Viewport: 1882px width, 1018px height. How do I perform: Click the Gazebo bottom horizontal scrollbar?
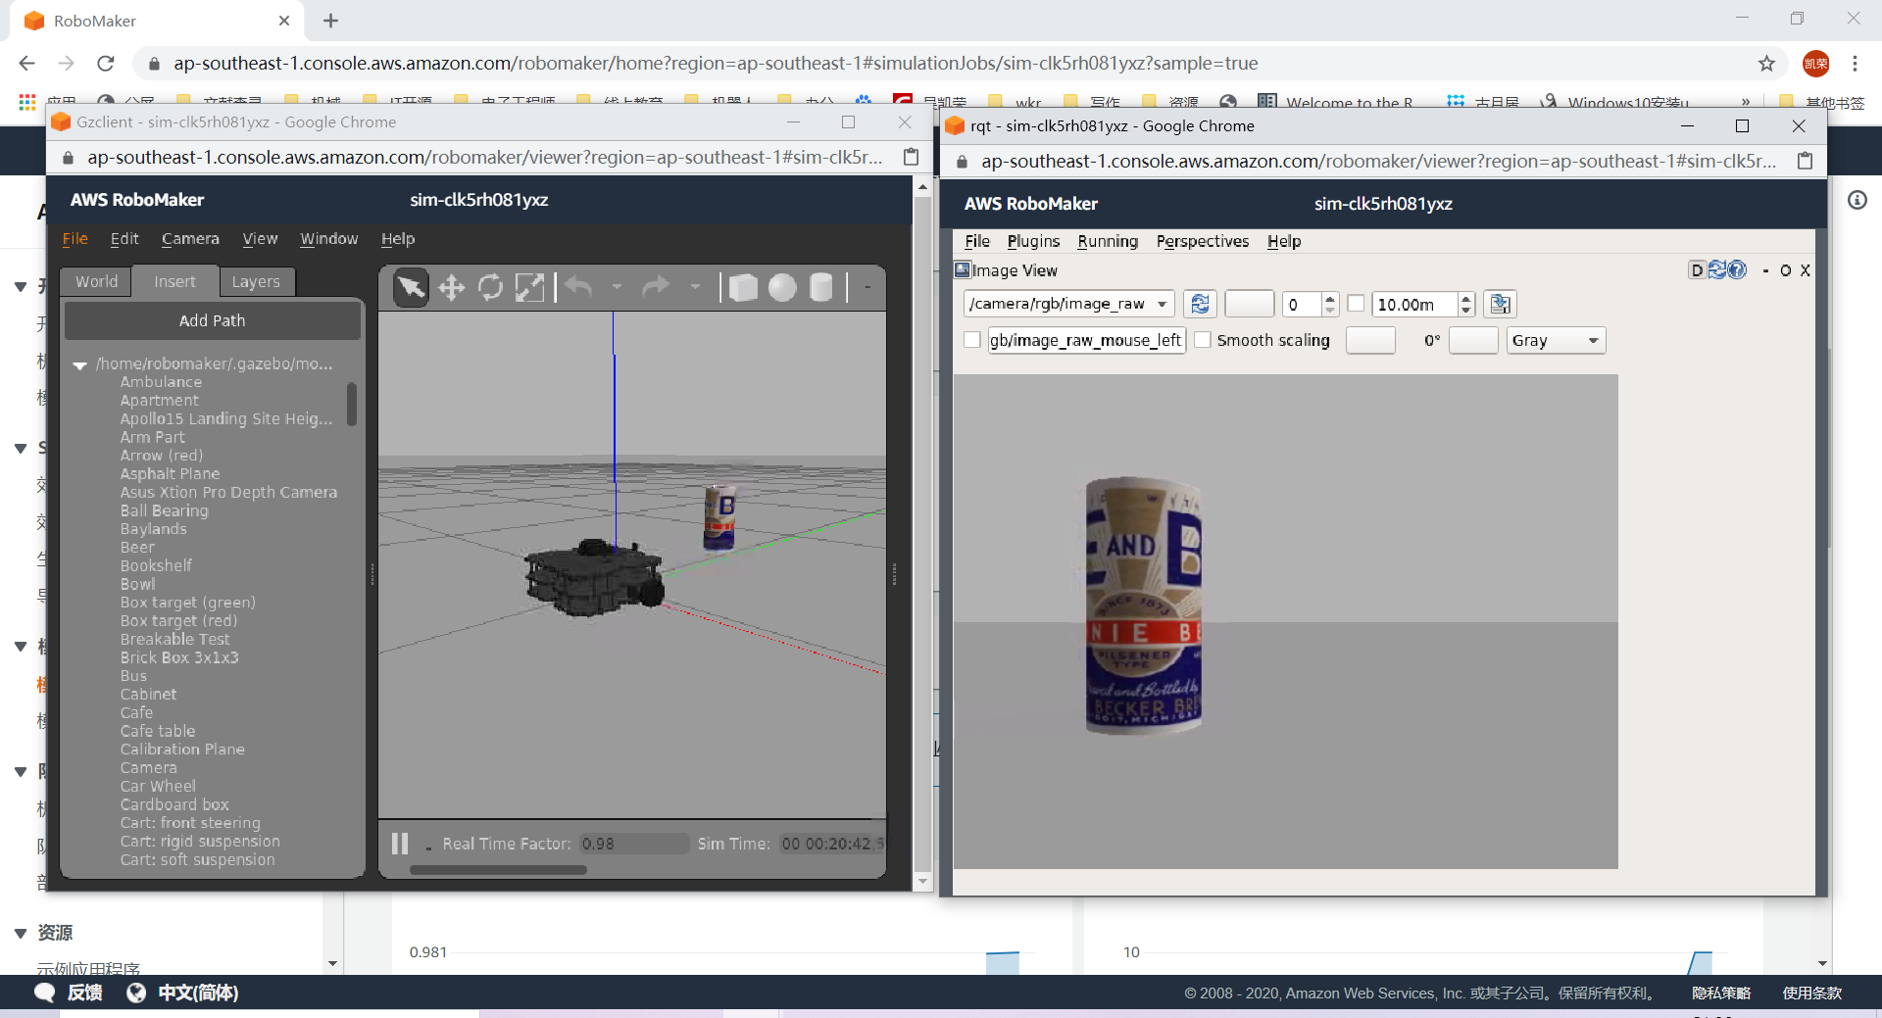498,870
